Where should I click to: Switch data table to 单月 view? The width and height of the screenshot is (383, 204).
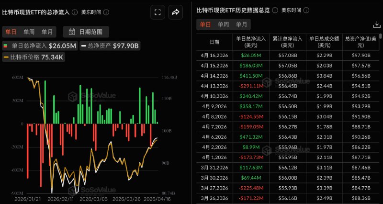click(241, 24)
